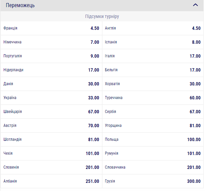Choose Словаччина at 201.00
Screen dimensions: 205x191
[153, 167]
